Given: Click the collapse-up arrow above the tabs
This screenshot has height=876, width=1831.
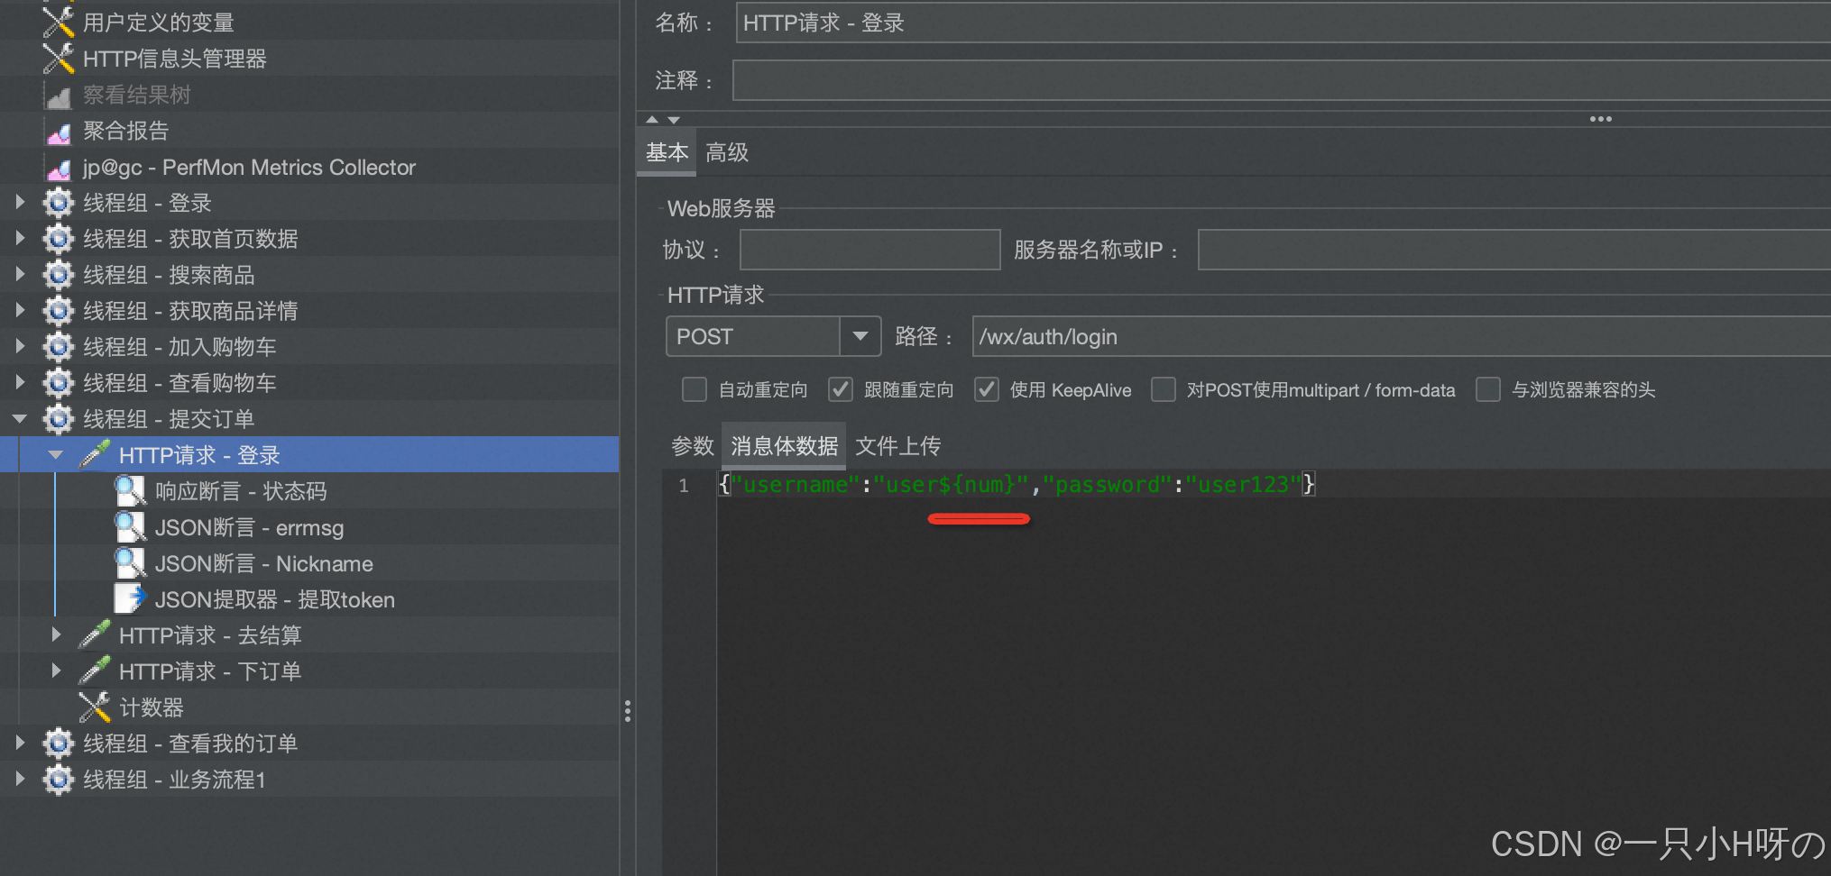Looking at the screenshot, I should coord(652,119).
